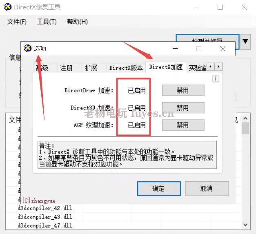256x234 pixels.
Task: Disable Direct3D 加速 with 禁用 button
Action: pyautogui.click(x=183, y=108)
